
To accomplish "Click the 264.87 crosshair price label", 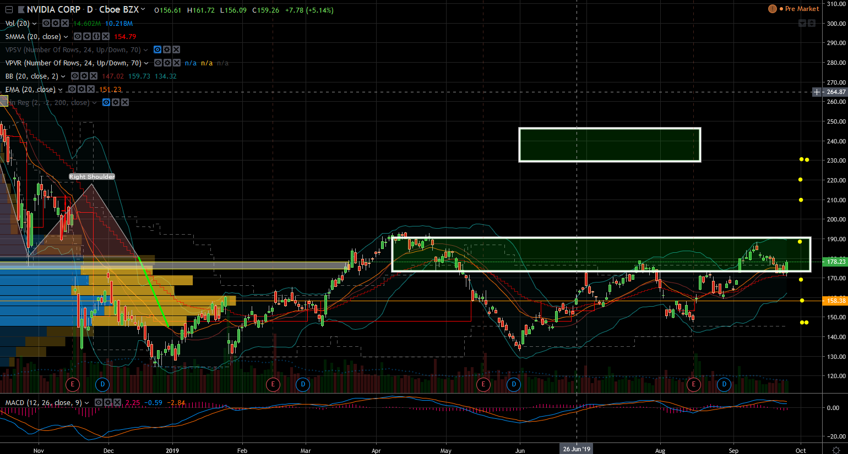I will coord(835,92).
